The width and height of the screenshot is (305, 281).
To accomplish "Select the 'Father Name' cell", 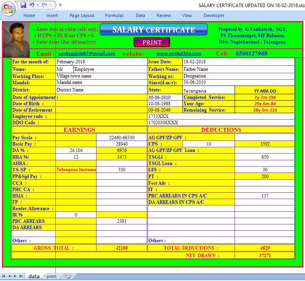I will click(x=239, y=69).
